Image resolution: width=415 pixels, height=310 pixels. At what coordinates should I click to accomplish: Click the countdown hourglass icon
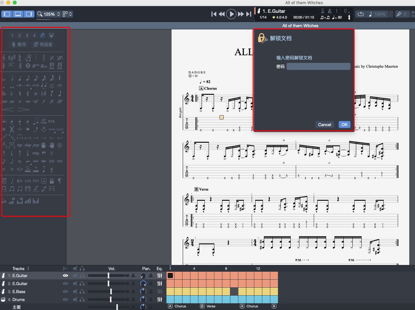coord(323,11)
